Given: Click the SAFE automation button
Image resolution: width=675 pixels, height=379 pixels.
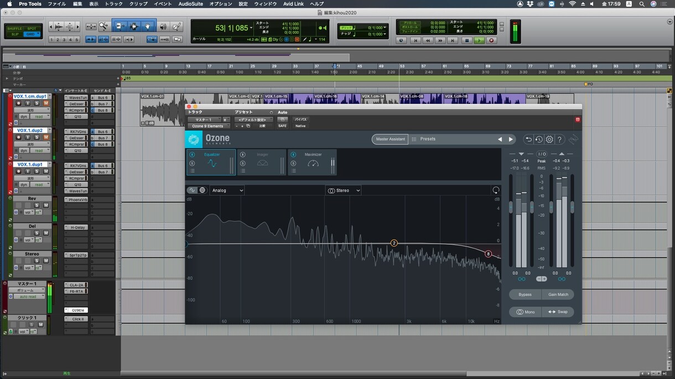Looking at the screenshot, I should point(282,126).
